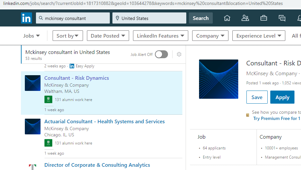Click alumni school icon under Risk Dynamics
Screen dimensions: 301x170
pyautogui.click(x=48, y=100)
